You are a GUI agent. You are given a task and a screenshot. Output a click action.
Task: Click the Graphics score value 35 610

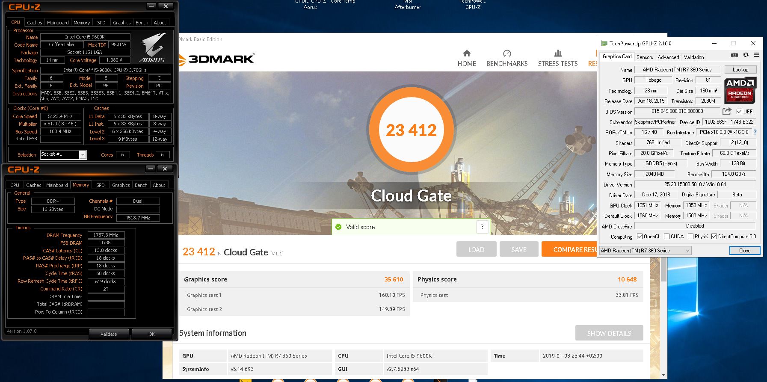pyautogui.click(x=394, y=279)
